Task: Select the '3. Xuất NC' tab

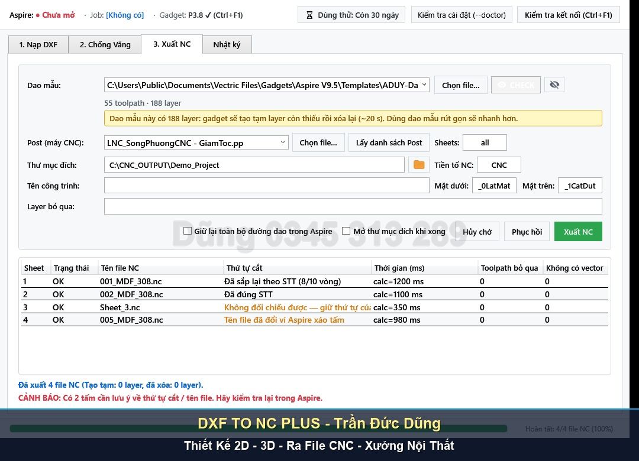Action: coord(172,44)
